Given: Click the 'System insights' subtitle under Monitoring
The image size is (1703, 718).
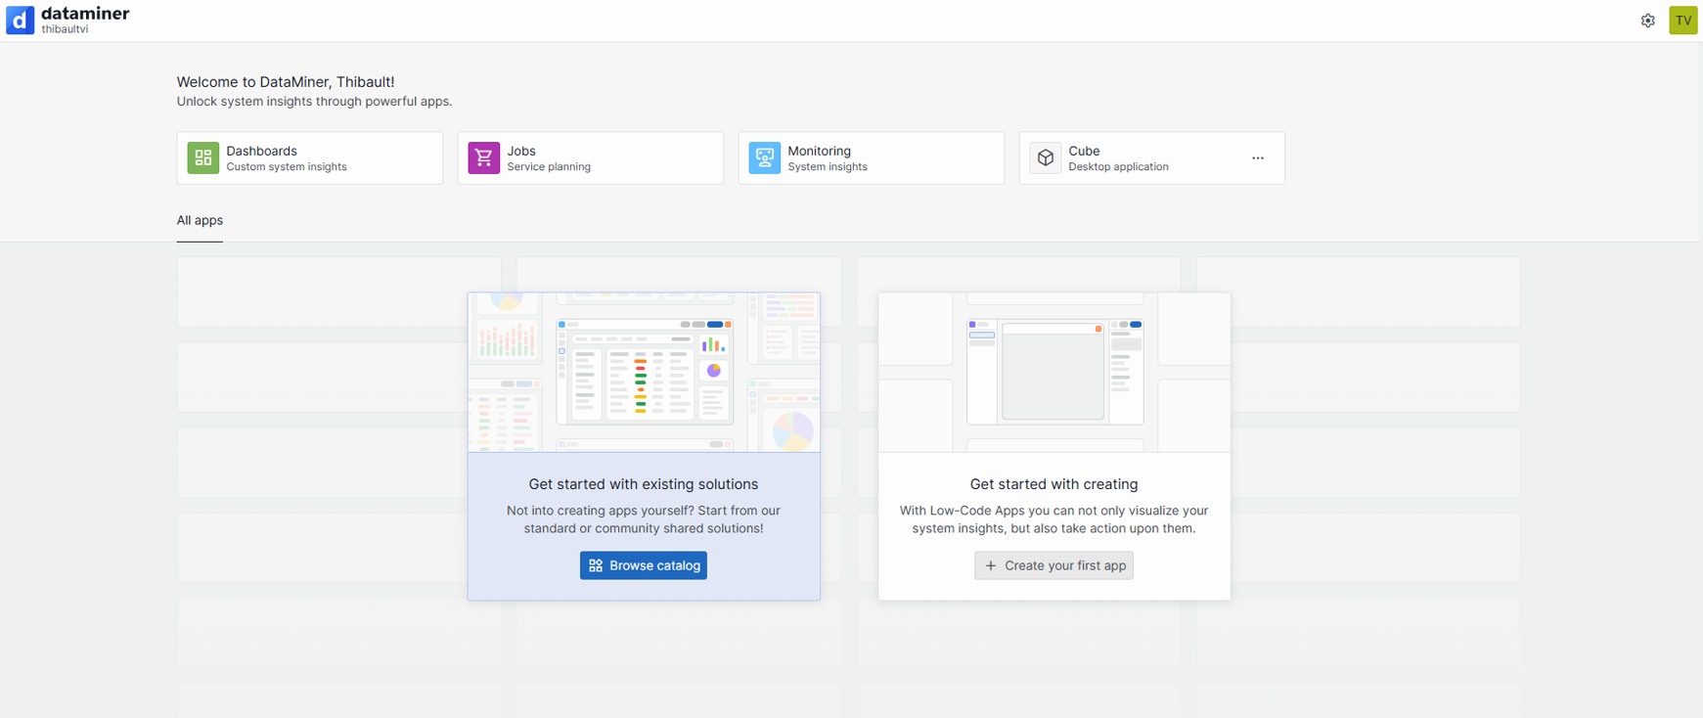Looking at the screenshot, I should [828, 167].
